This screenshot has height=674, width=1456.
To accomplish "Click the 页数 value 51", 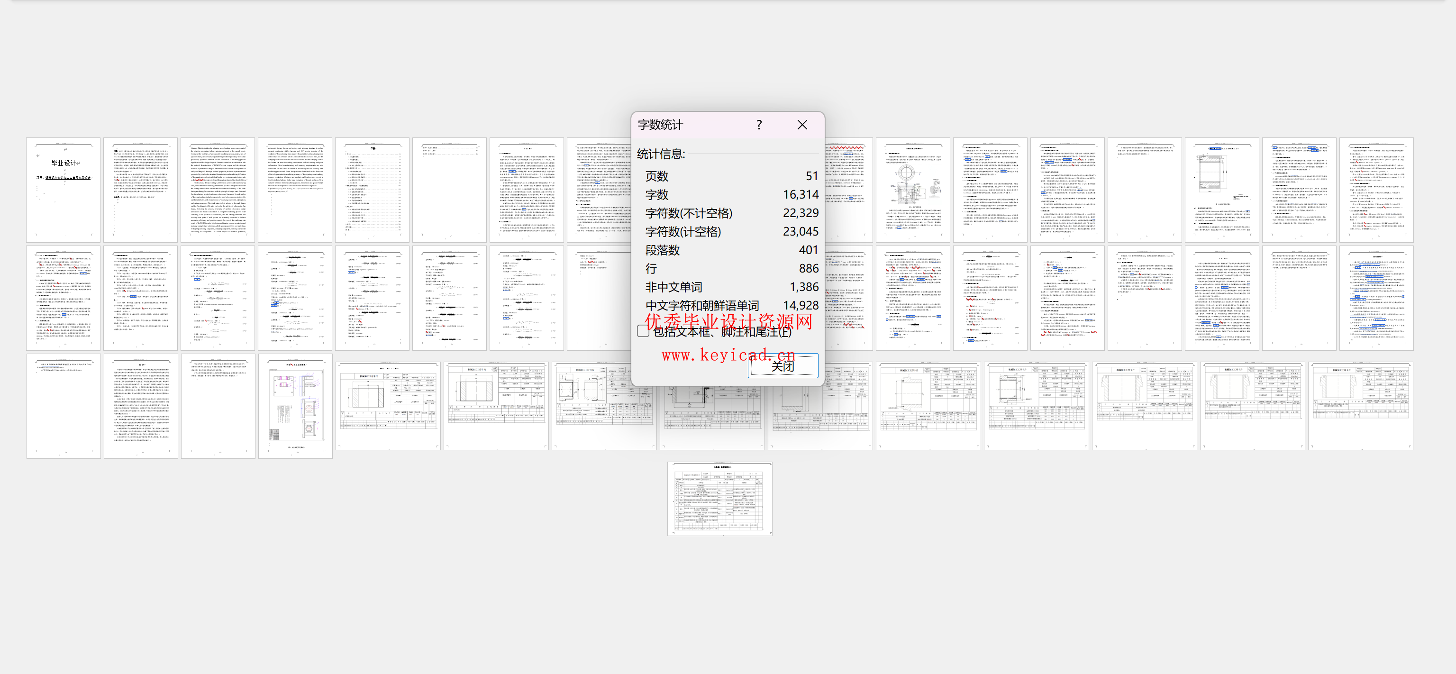I will pyautogui.click(x=811, y=176).
